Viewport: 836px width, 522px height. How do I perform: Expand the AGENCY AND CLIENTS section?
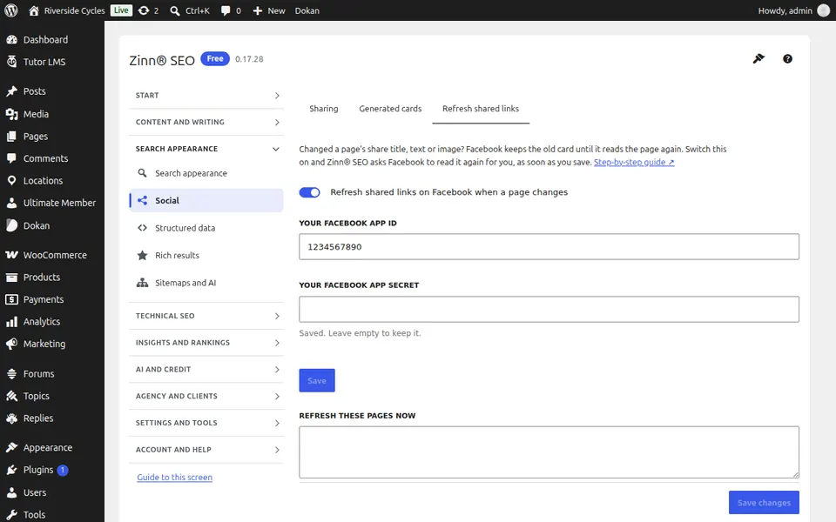tap(206, 396)
